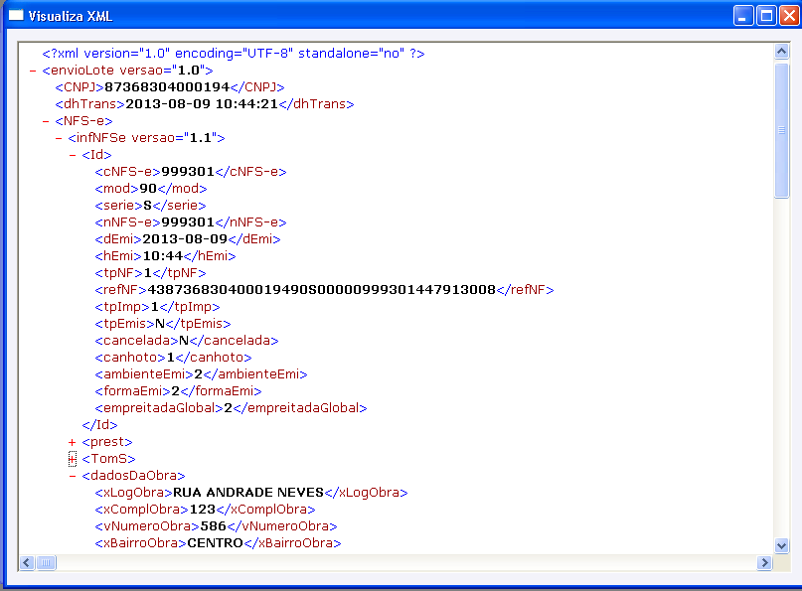
Task: Click the xBairroObra value CENTRO
Action: 215,543
